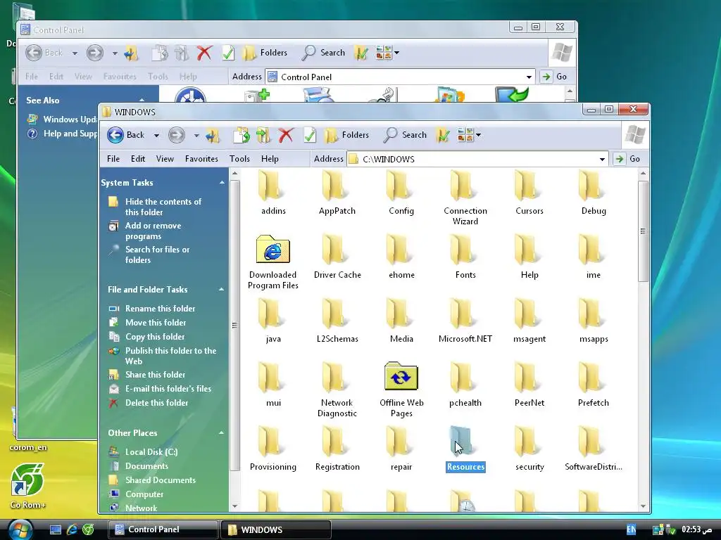The height and width of the screenshot is (540, 721).
Task: Select the Offline Web Pages folder icon
Action: point(401,377)
